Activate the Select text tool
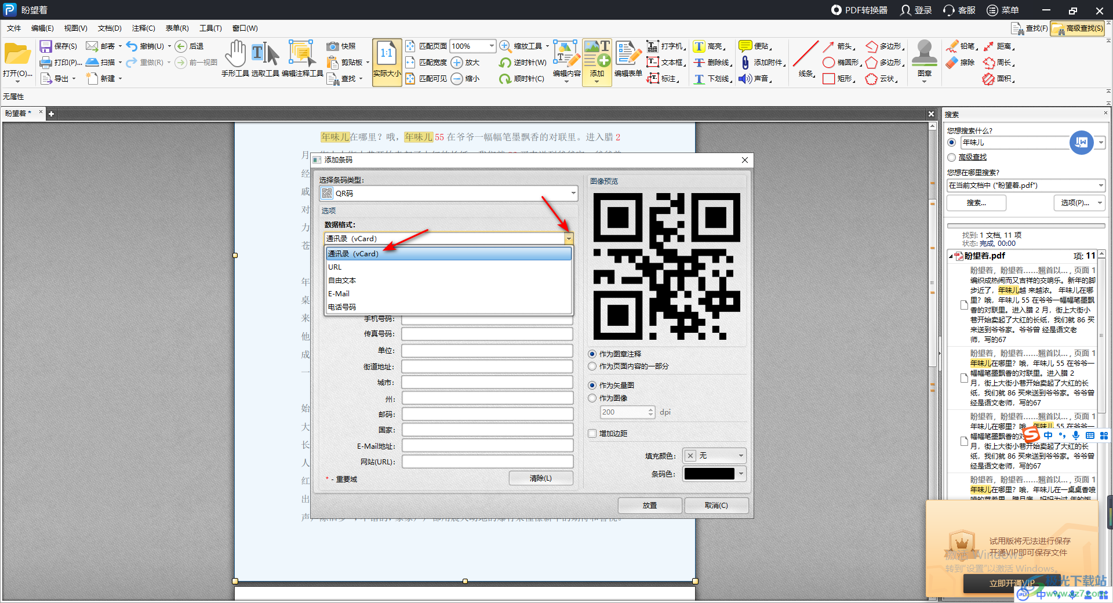The width and height of the screenshot is (1113, 603). [x=265, y=59]
